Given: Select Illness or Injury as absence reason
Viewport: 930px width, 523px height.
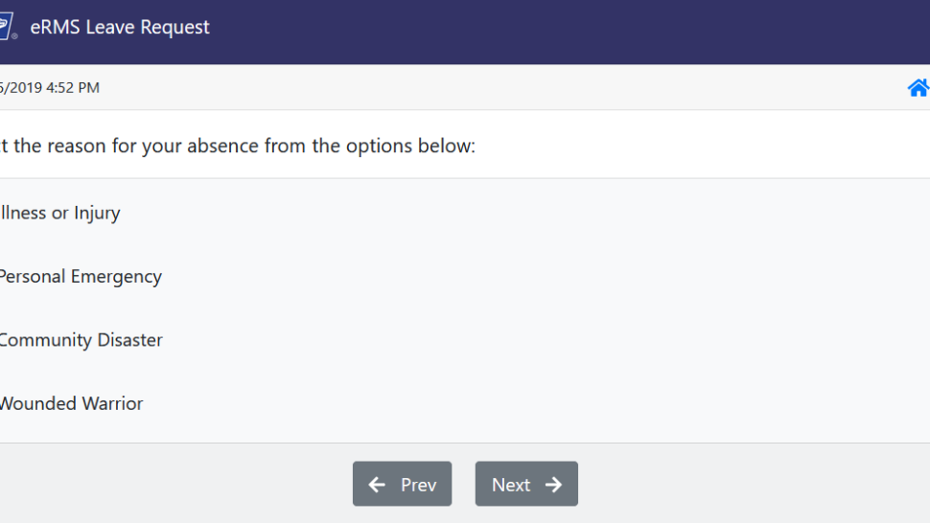Looking at the screenshot, I should (x=59, y=213).
